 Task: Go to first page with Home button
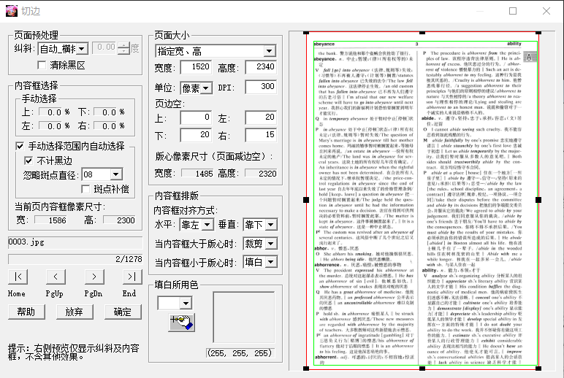[18, 277]
